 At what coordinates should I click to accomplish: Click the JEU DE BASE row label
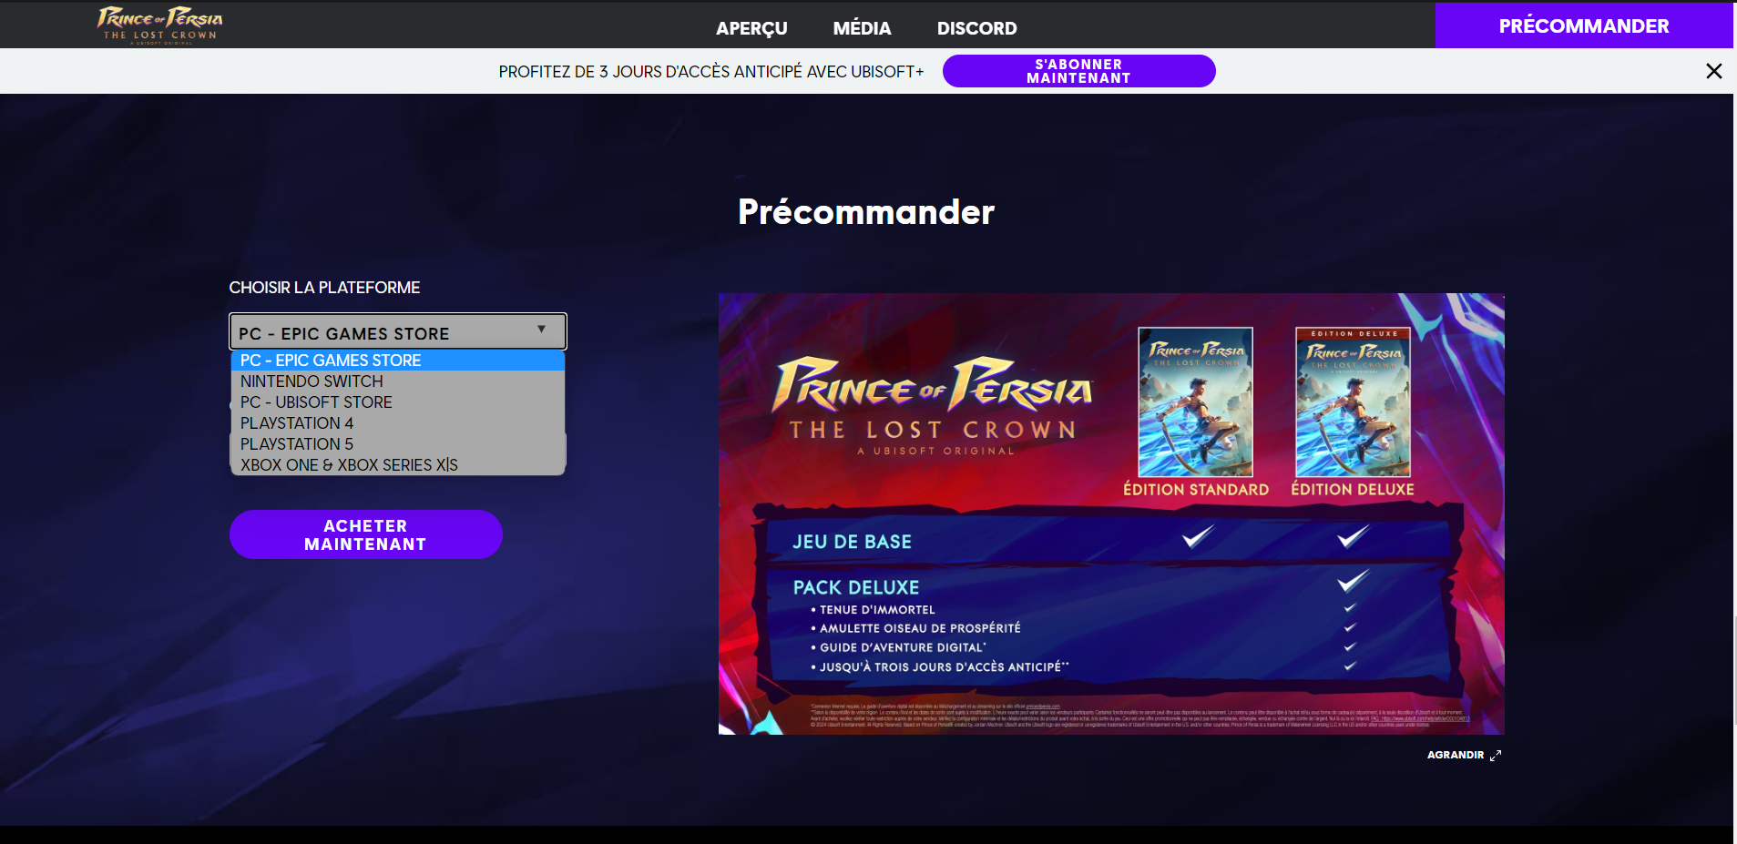852,542
